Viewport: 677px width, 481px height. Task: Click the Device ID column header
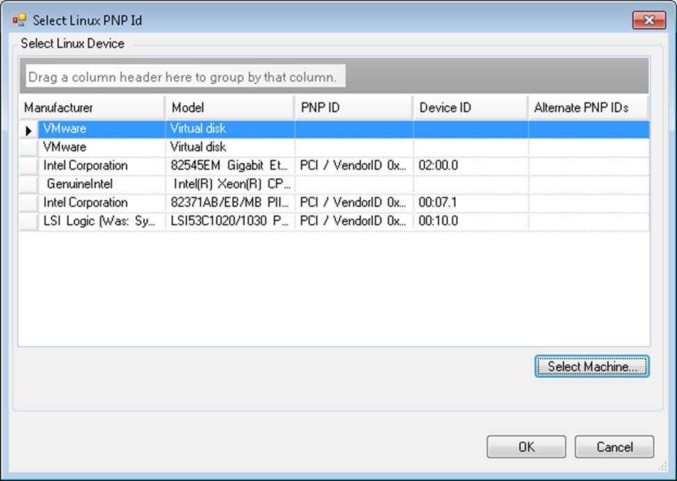(470, 108)
